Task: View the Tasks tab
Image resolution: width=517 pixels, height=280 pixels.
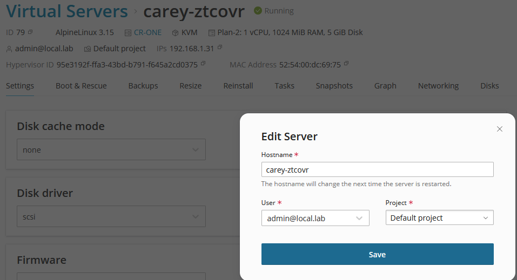Action: point(285,86)
